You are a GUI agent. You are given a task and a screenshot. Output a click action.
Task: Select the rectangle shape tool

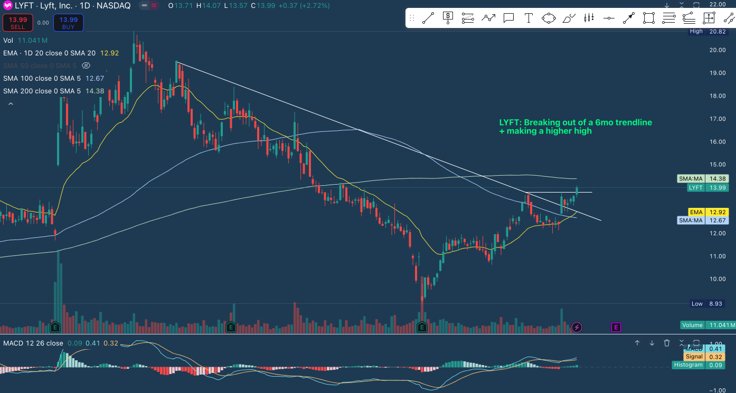pyautogui.click(x=649, y=18)
